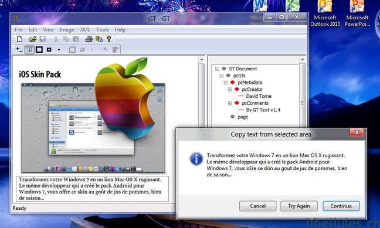Open the XML menu
The image size is (380, 228).
(85, 29)
